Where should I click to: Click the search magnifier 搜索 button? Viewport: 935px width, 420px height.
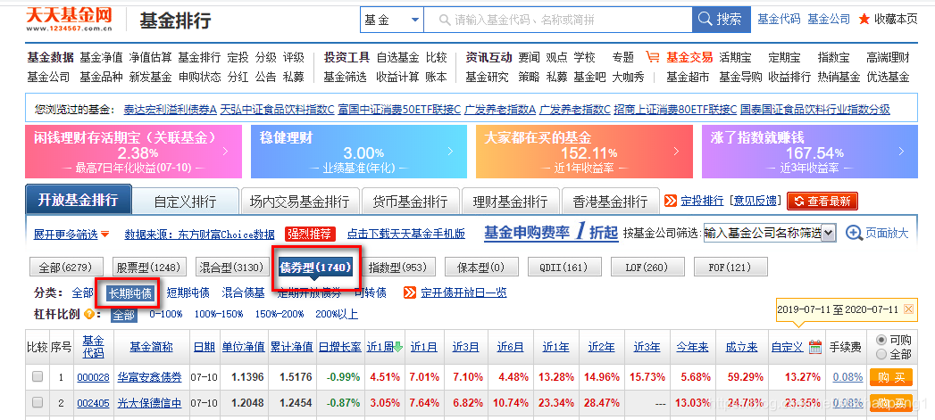click(x=721, y=20)
